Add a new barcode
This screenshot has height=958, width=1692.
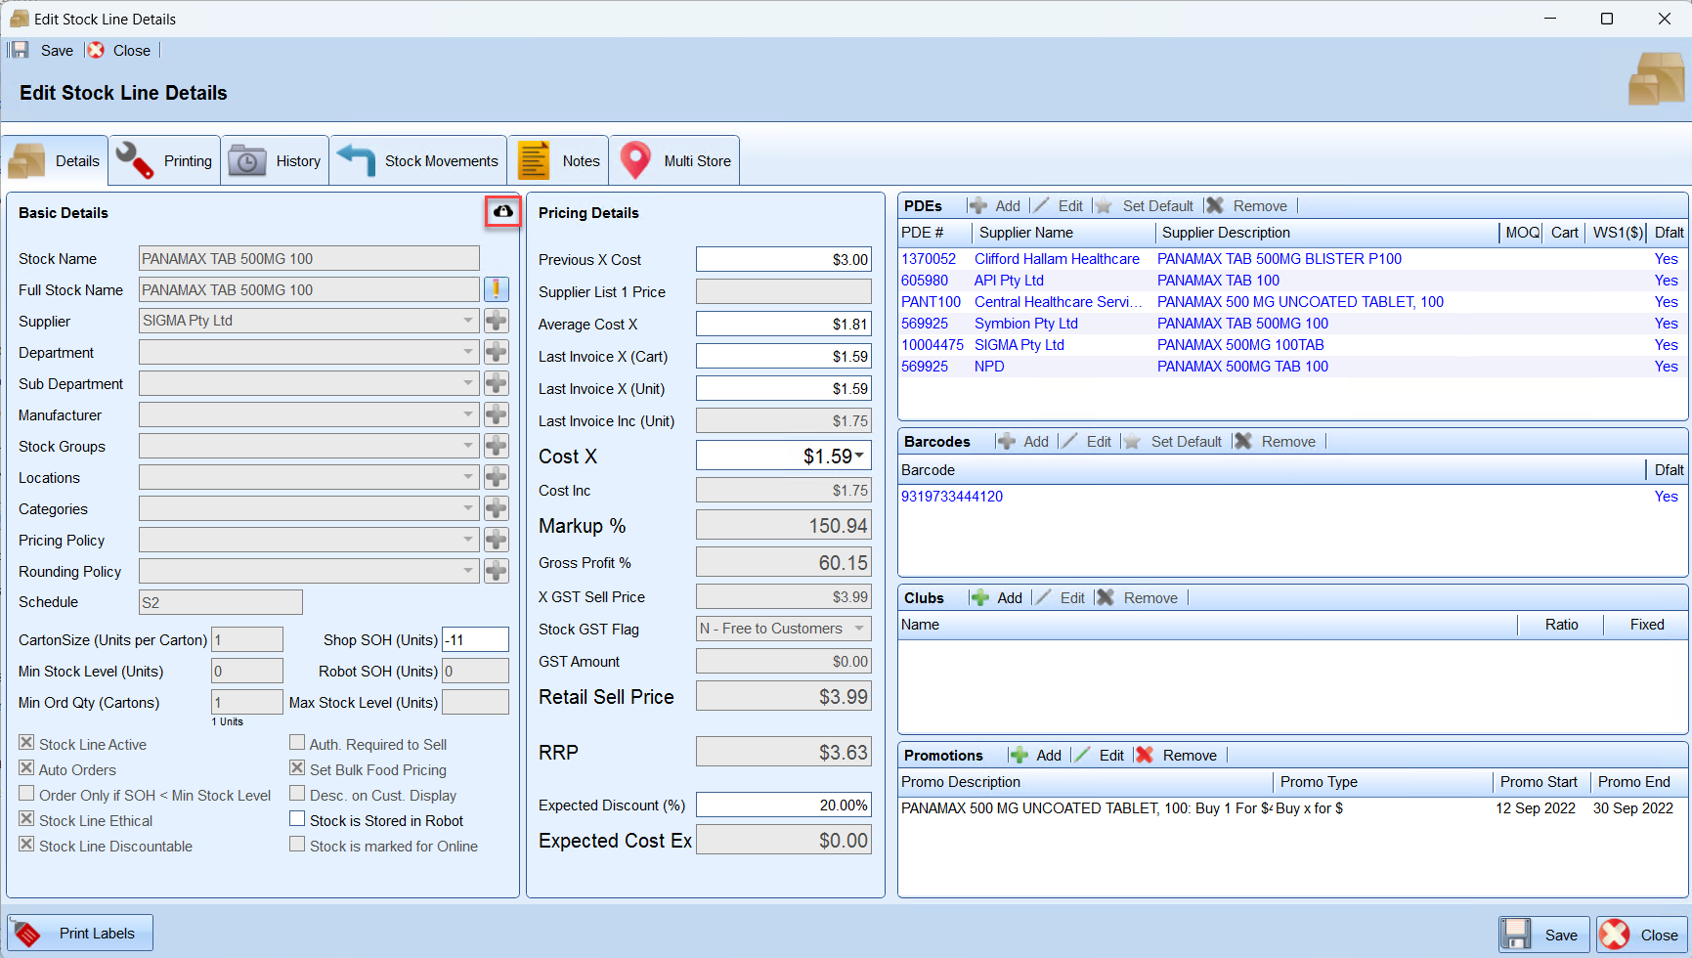pos(1022,441)
